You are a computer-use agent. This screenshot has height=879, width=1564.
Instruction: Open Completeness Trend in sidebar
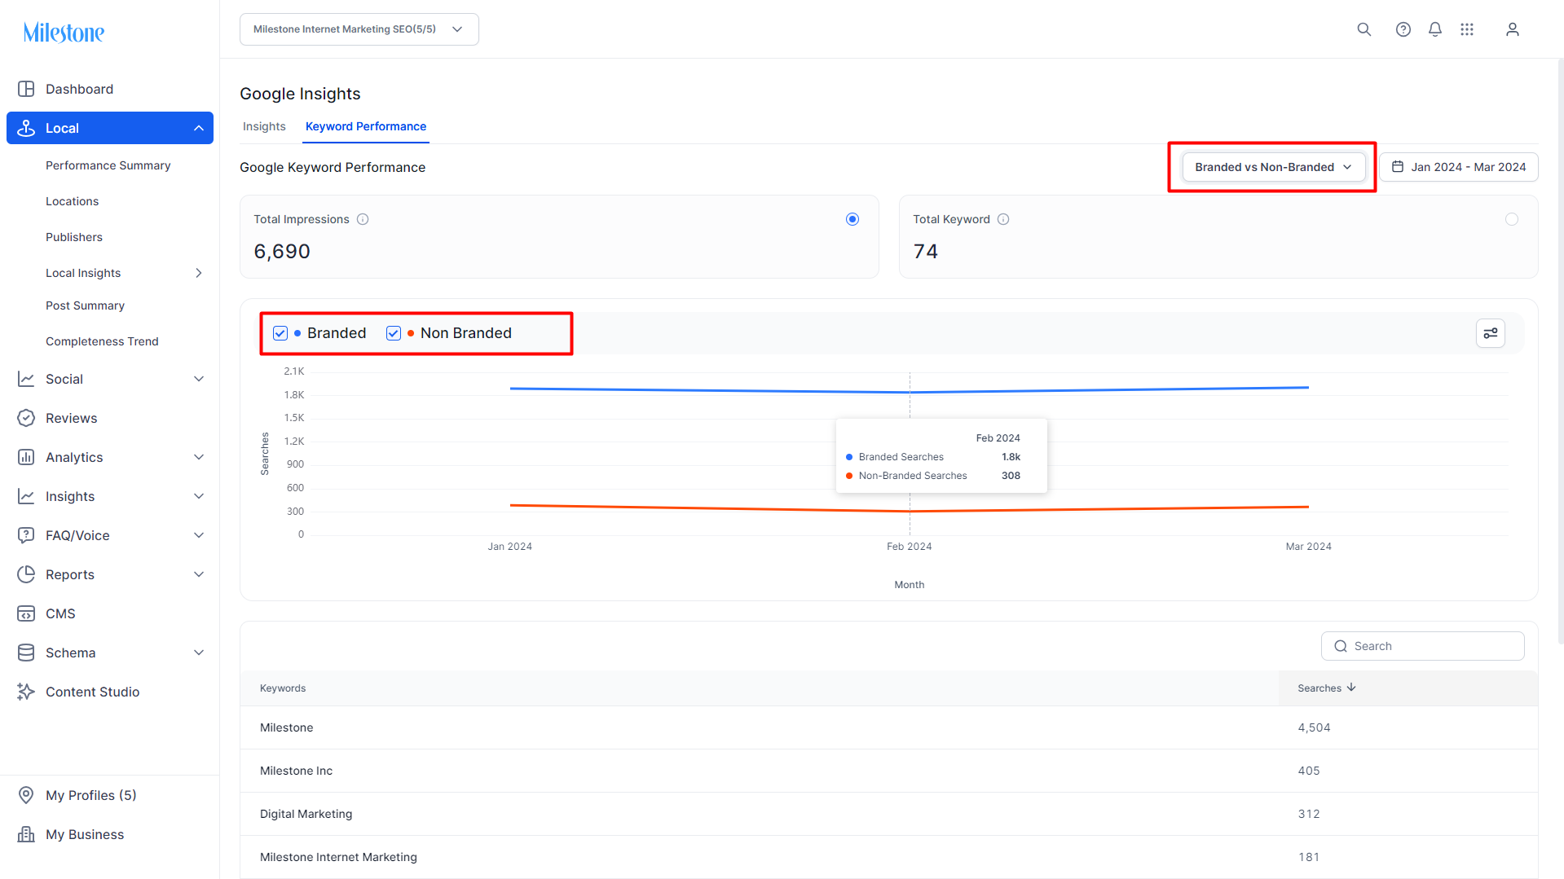pyautogui.click(x=102, y=341)
